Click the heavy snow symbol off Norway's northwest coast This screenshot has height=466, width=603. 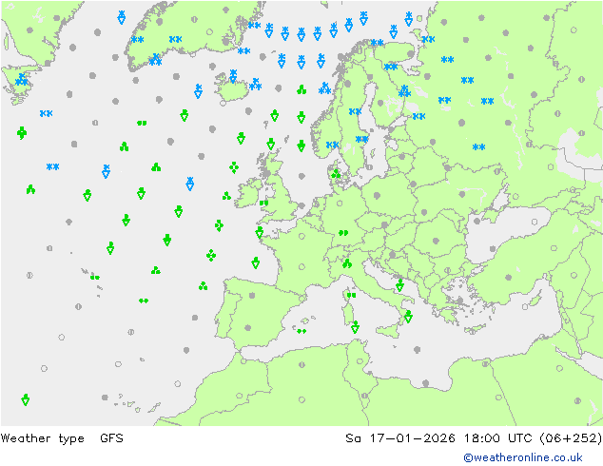pyautogui.click(x=324, y=88)
